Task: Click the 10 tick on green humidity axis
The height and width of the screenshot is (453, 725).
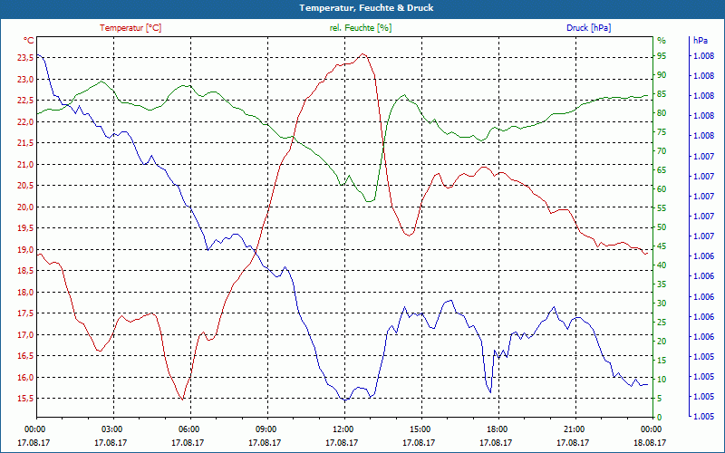Action: (x=662, y=379)
